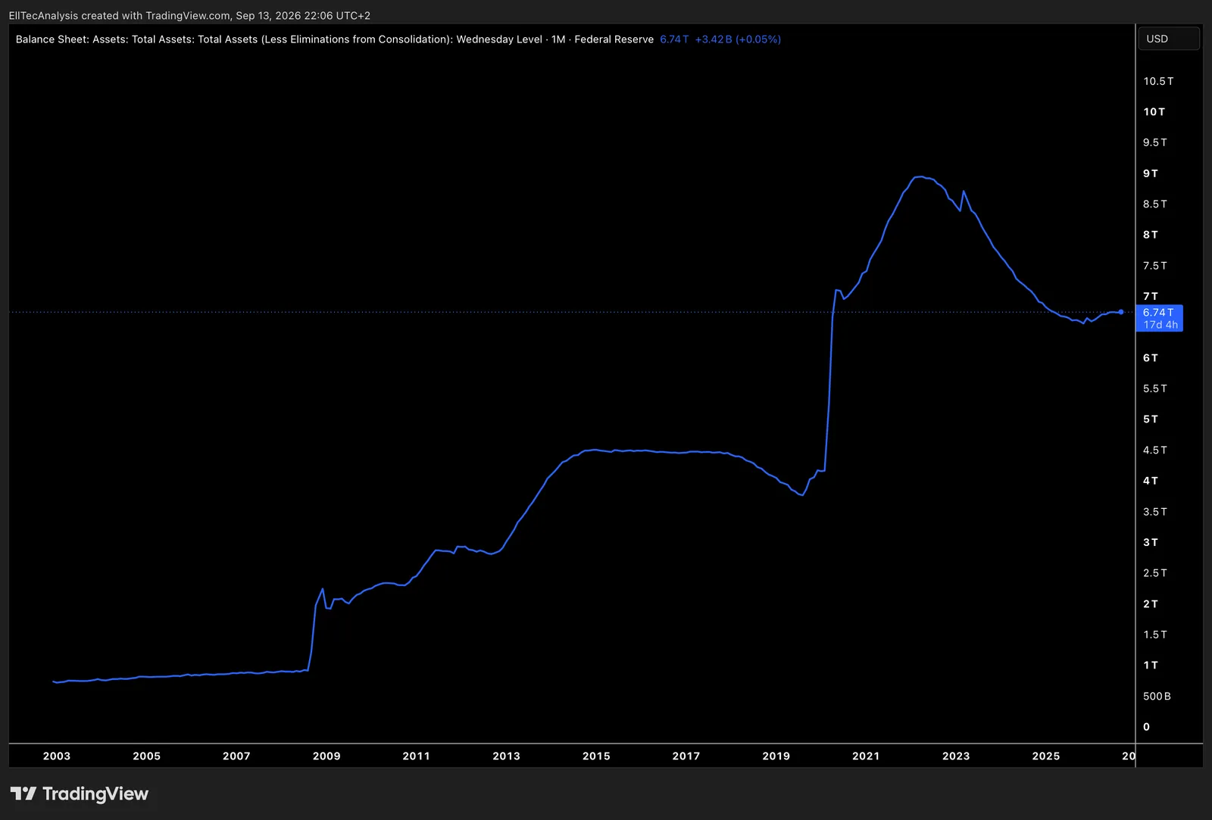Click the 2015 label on the time axis
The image size is (1212, 820).
(596, 756)
